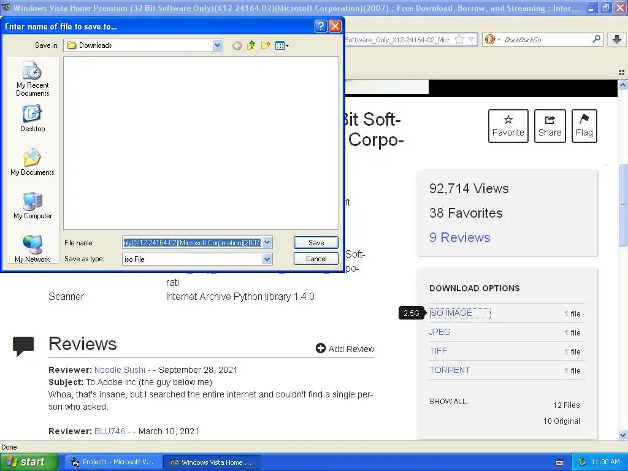Click the 10 Original count
This screenshot has width=628, height=471.
[562, 421]
